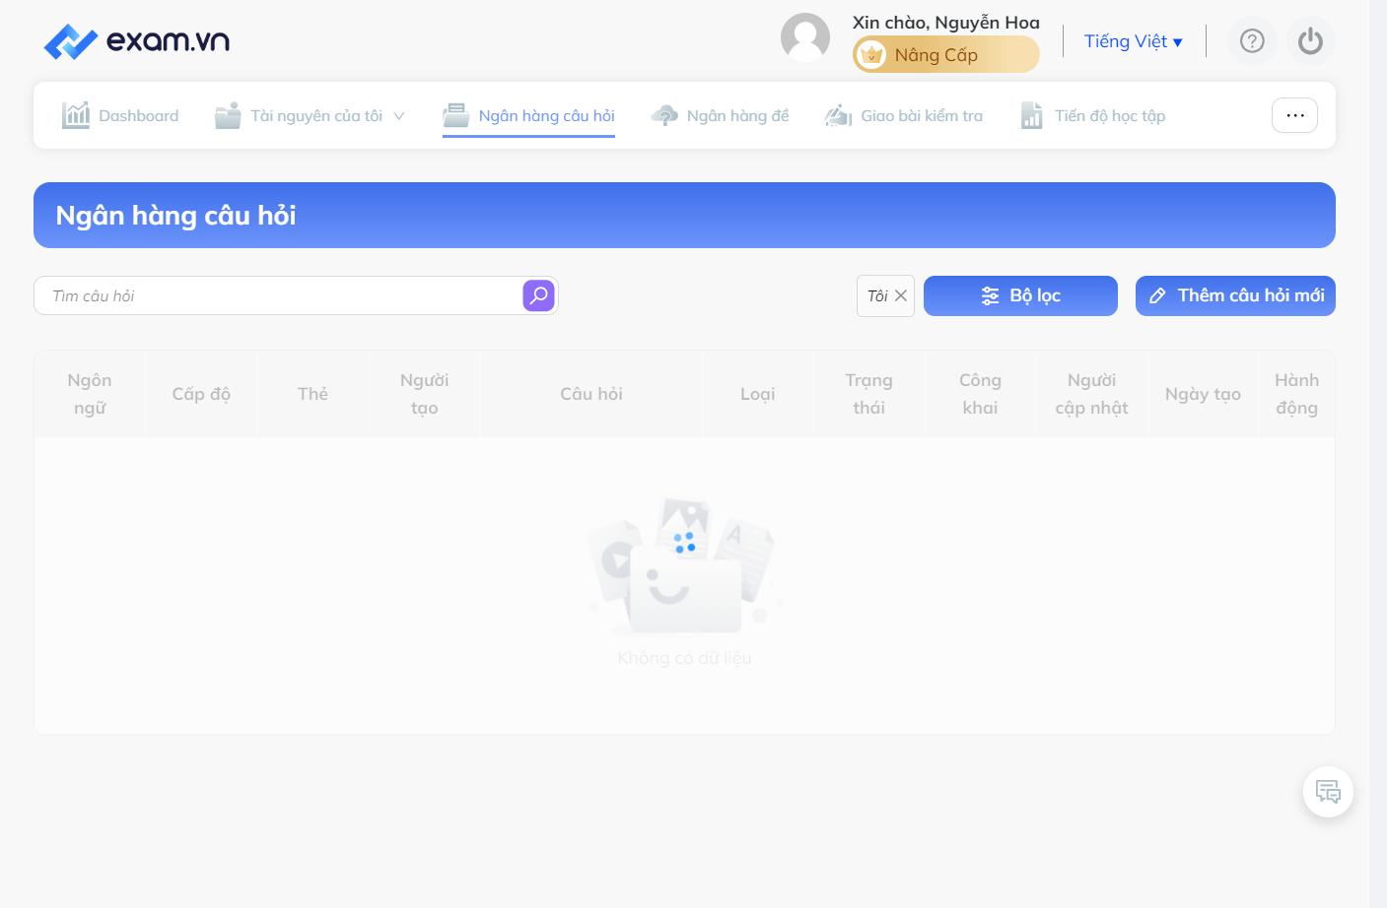Viewport: 1387px width, 908px height.
Task: Click the Công khai column header
Action: 981,394
